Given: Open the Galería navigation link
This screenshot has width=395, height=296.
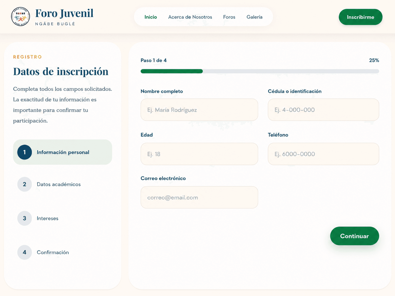Looking at the screenshot, I should tap(255, 17).
